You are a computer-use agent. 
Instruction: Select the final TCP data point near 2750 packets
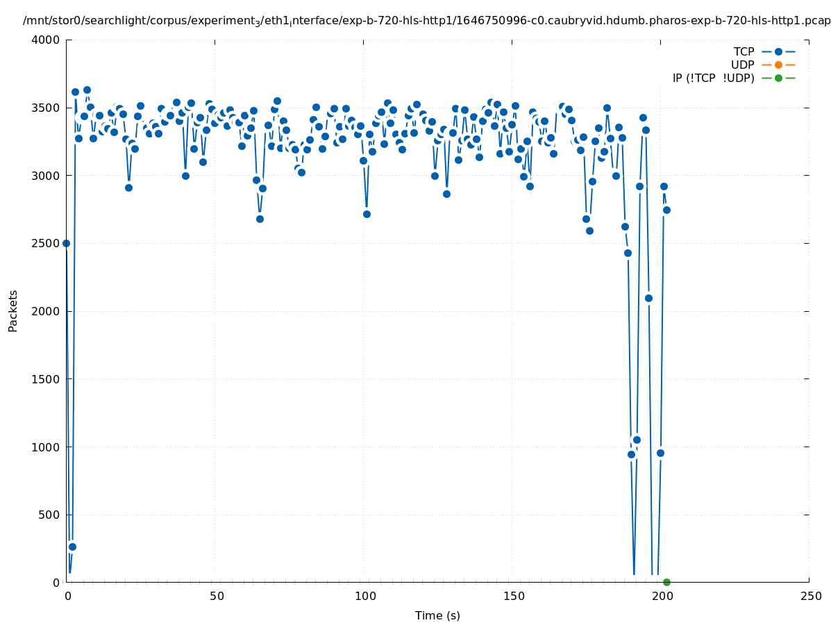666,210
